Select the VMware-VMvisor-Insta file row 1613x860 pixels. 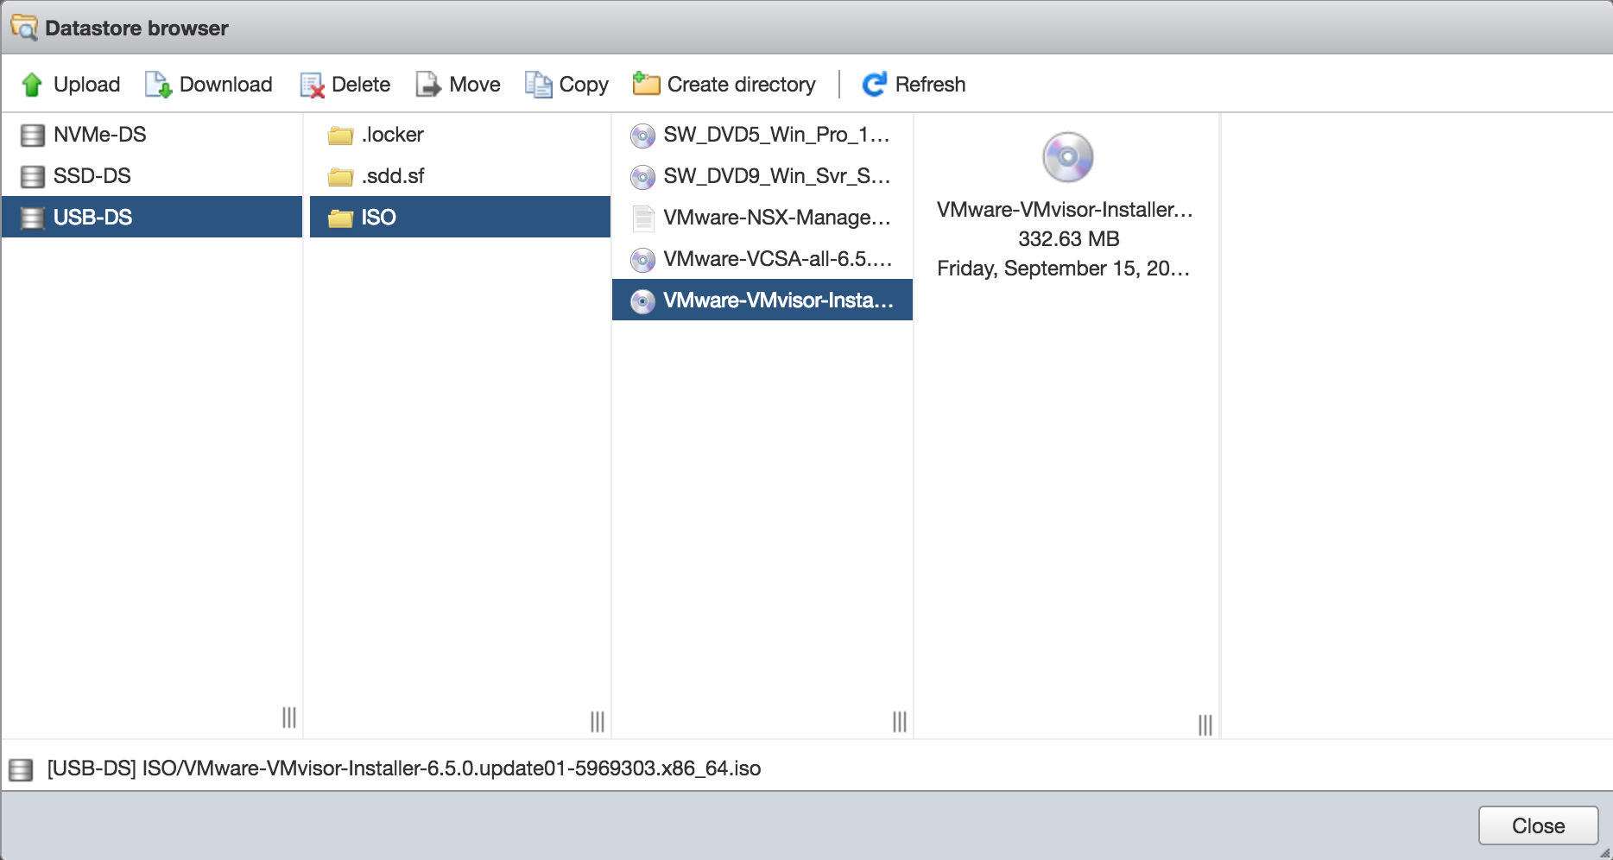coord(762,300)
